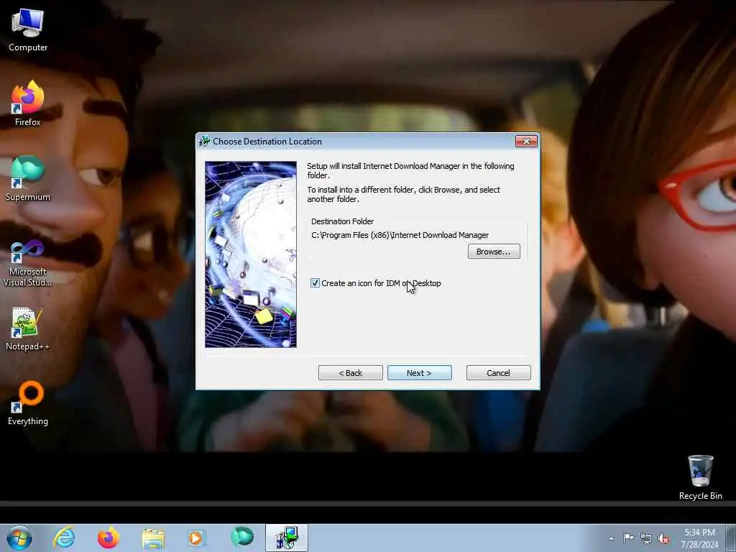The height and width of the screenshot is (552, 736).
Task: Select the Microsoft Visual Studio desktop shortcut
Action: click(x=28, y=263)
